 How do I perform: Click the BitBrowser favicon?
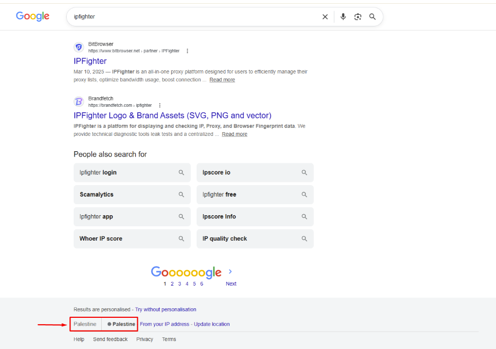(79, 48)
